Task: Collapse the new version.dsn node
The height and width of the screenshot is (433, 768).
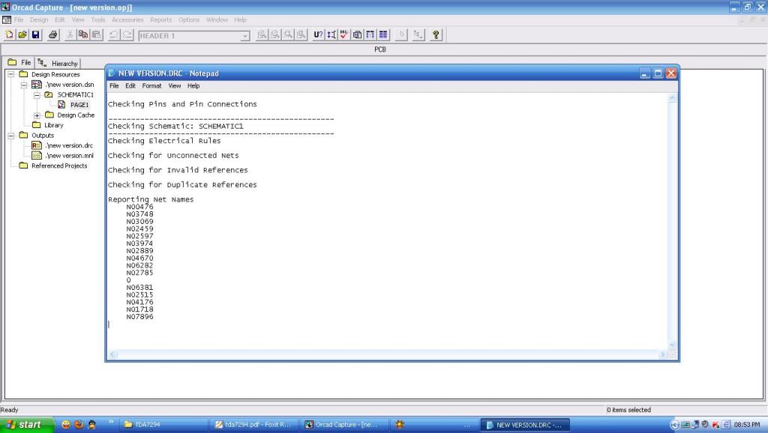Action: click(23, 85)
